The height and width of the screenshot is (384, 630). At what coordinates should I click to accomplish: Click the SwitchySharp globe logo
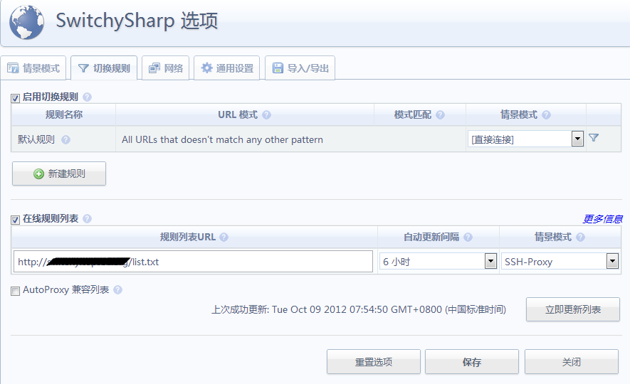26,22
